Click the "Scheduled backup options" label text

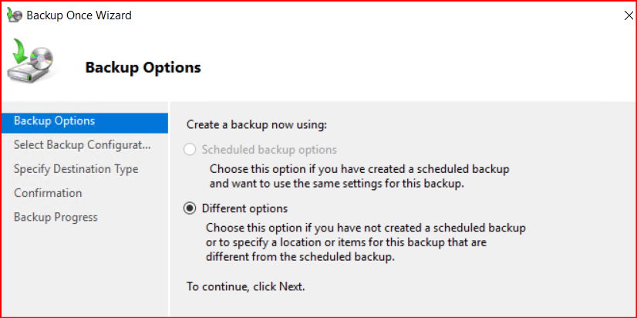269,150
